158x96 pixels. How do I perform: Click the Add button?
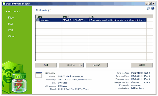tap(46, 65)
